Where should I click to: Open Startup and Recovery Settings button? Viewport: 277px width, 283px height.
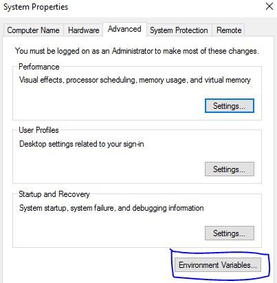click(230, 233)
